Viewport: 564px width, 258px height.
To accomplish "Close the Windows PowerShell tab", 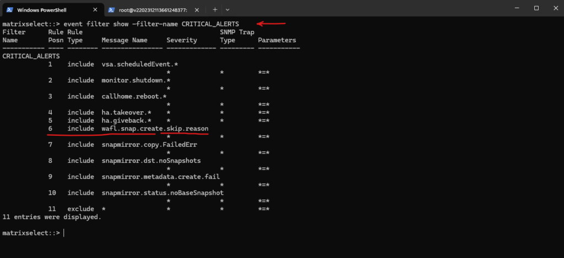I will click(95, 10).
